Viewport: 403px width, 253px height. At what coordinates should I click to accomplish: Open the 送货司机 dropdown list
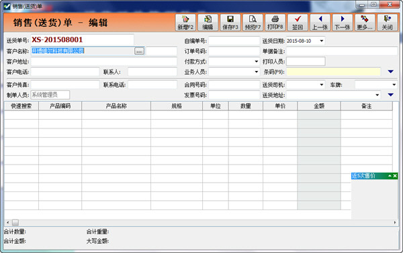click(322, 84)
